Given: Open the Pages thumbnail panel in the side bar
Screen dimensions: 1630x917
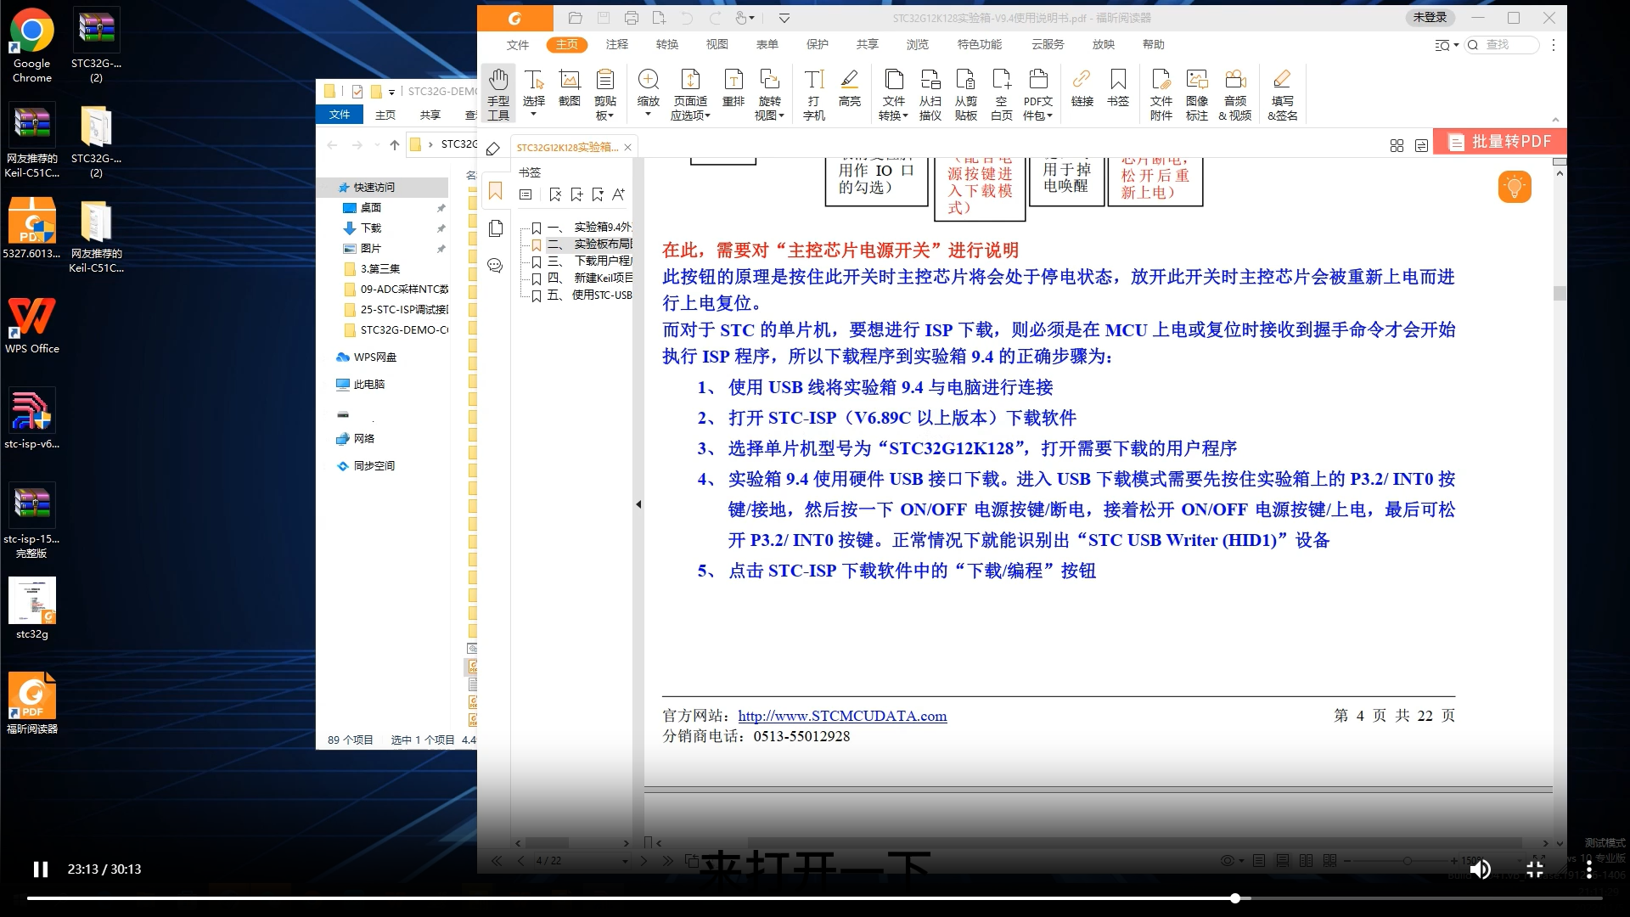Looking at the screenshot, I should (x=496, y=228).
